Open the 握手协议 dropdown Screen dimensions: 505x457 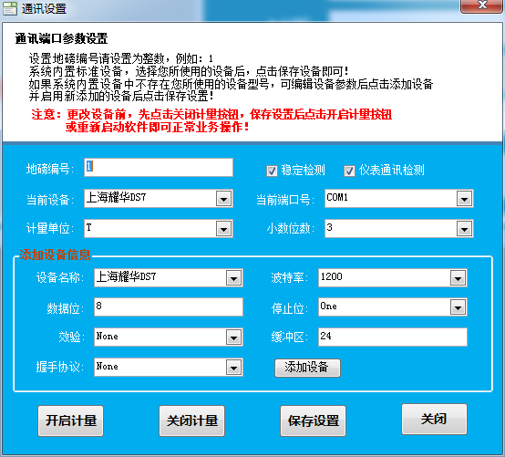point(234,368)
